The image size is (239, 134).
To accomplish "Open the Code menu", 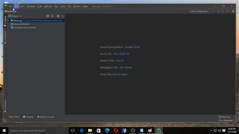I will (40, 6).
